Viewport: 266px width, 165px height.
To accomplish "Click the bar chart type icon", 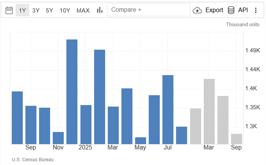I will [100, 10].
